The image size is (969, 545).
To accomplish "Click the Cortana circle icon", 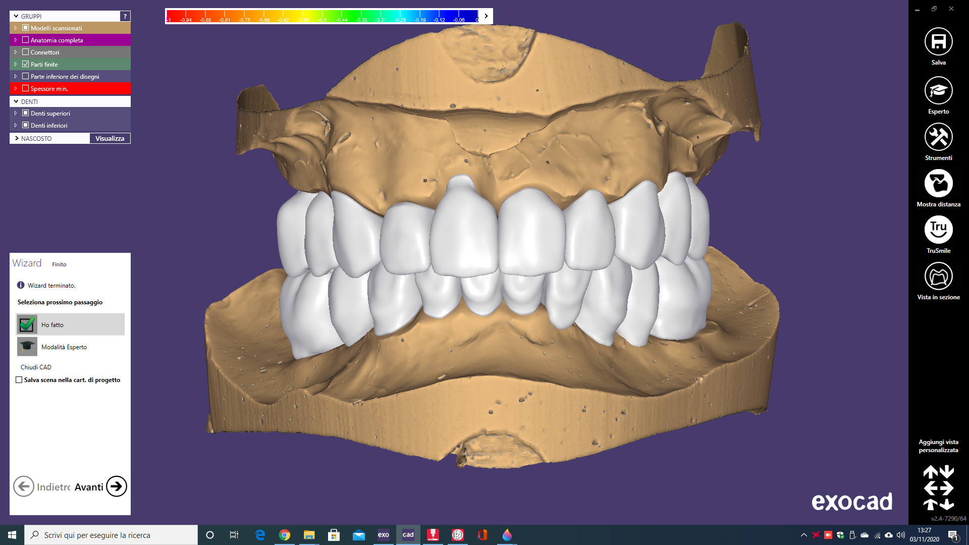I will click(210, 535).
